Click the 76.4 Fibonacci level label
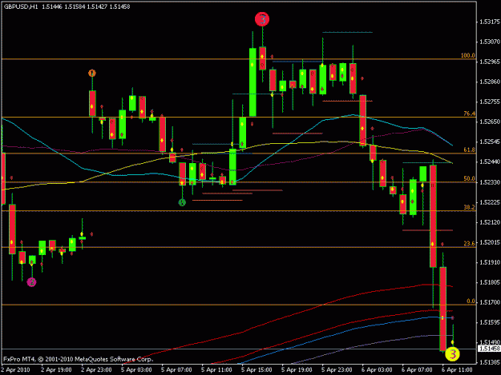The height and width of the screenshot is (375, 501). coord(470,114)
